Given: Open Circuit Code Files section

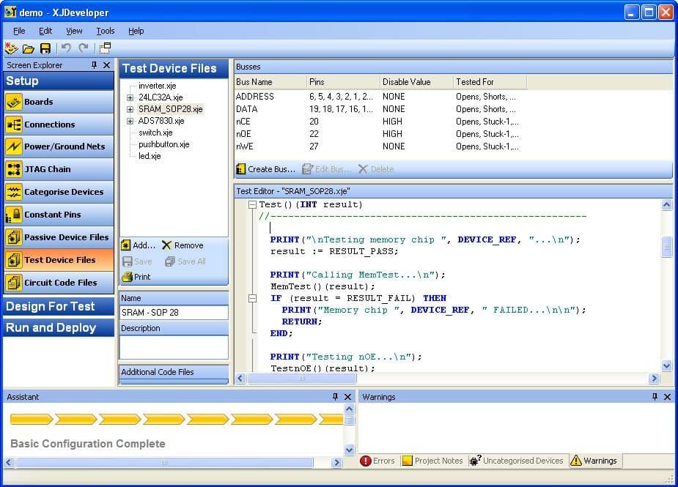Looking at the screenshot, I should 59,283.
